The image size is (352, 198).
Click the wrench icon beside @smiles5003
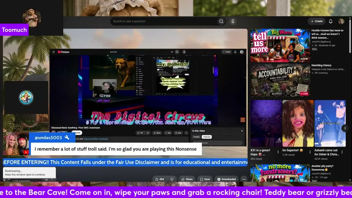coord(67,137)
